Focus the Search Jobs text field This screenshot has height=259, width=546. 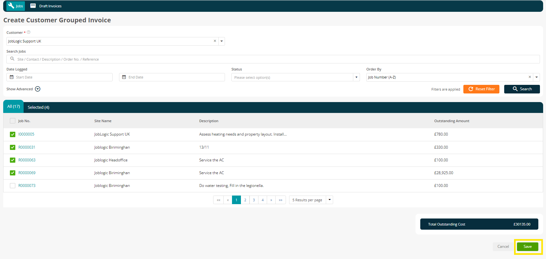[273, 59]
